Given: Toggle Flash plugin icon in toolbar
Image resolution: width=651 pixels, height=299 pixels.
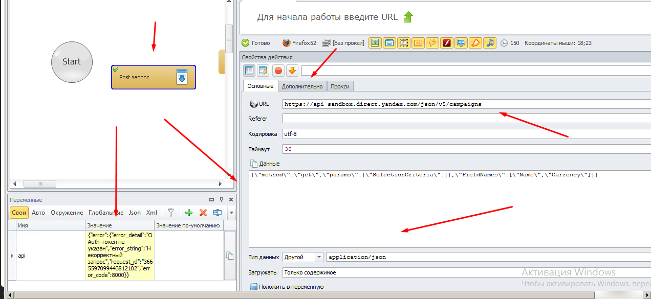Looking at the screenshot, I should tap(447, 43).
